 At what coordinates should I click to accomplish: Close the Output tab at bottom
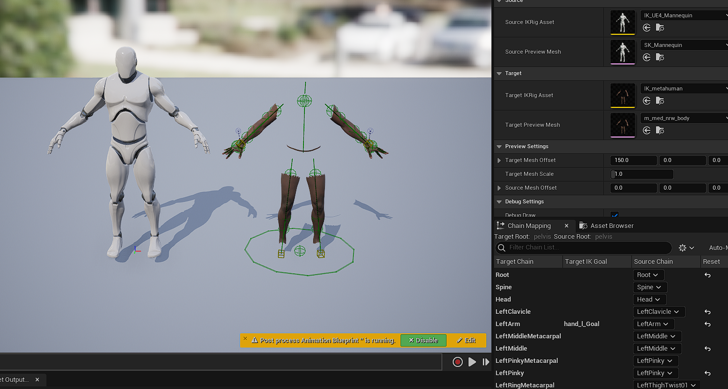(37, 380)
